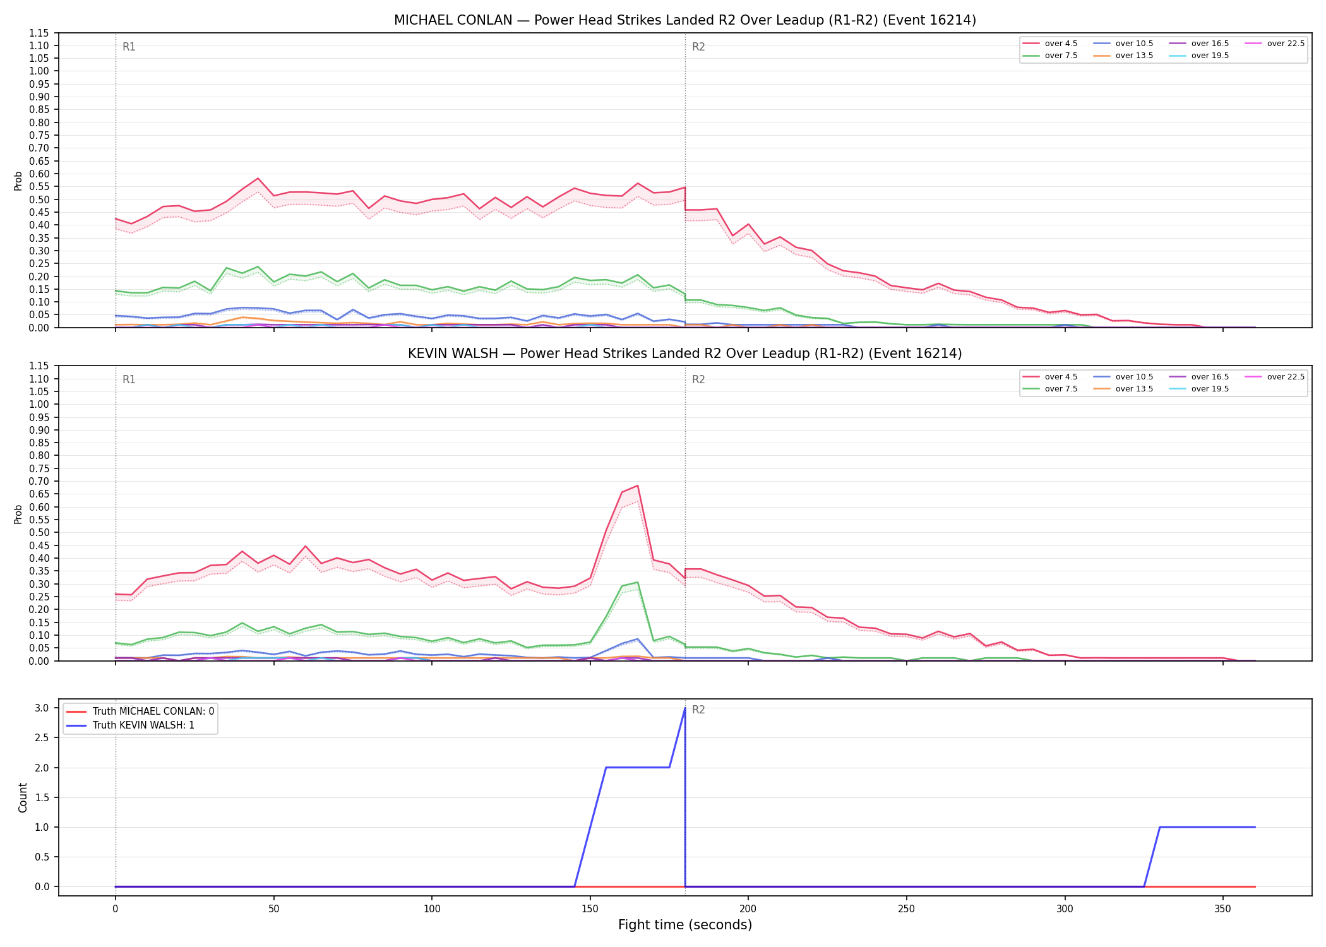Click the R1 marker label in Conlan chart

pos(129,47)
